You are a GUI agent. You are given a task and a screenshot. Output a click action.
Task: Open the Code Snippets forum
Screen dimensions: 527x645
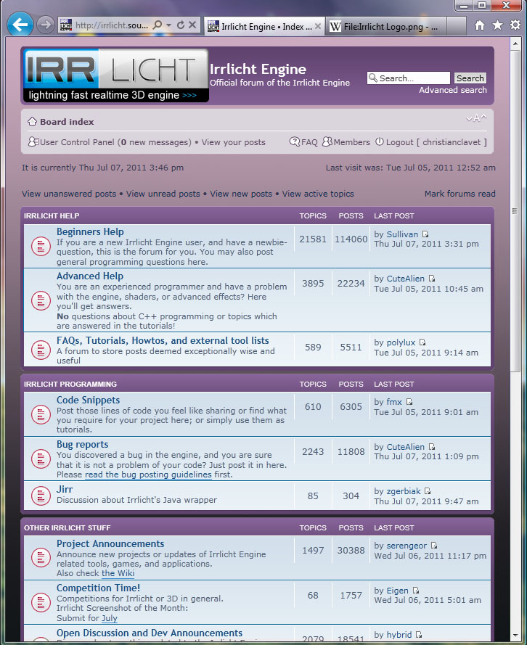[88, 400]
